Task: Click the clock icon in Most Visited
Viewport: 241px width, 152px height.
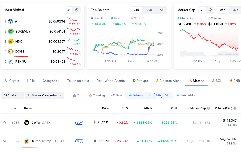Action: (77, 10)
